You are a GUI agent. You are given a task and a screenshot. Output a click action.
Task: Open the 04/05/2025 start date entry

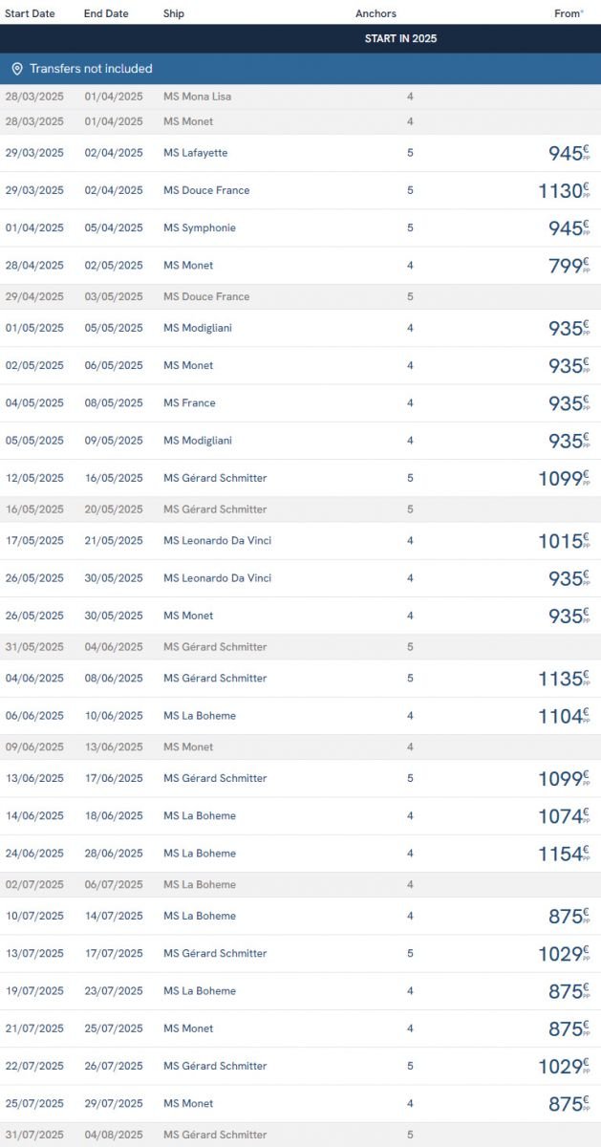point(34,403)
